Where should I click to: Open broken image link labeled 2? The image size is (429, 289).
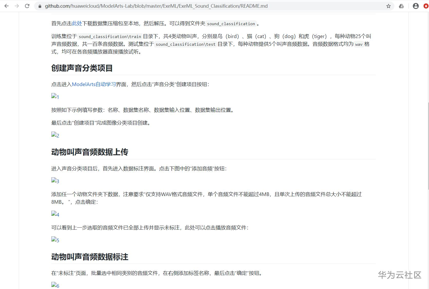click(55, 135)
